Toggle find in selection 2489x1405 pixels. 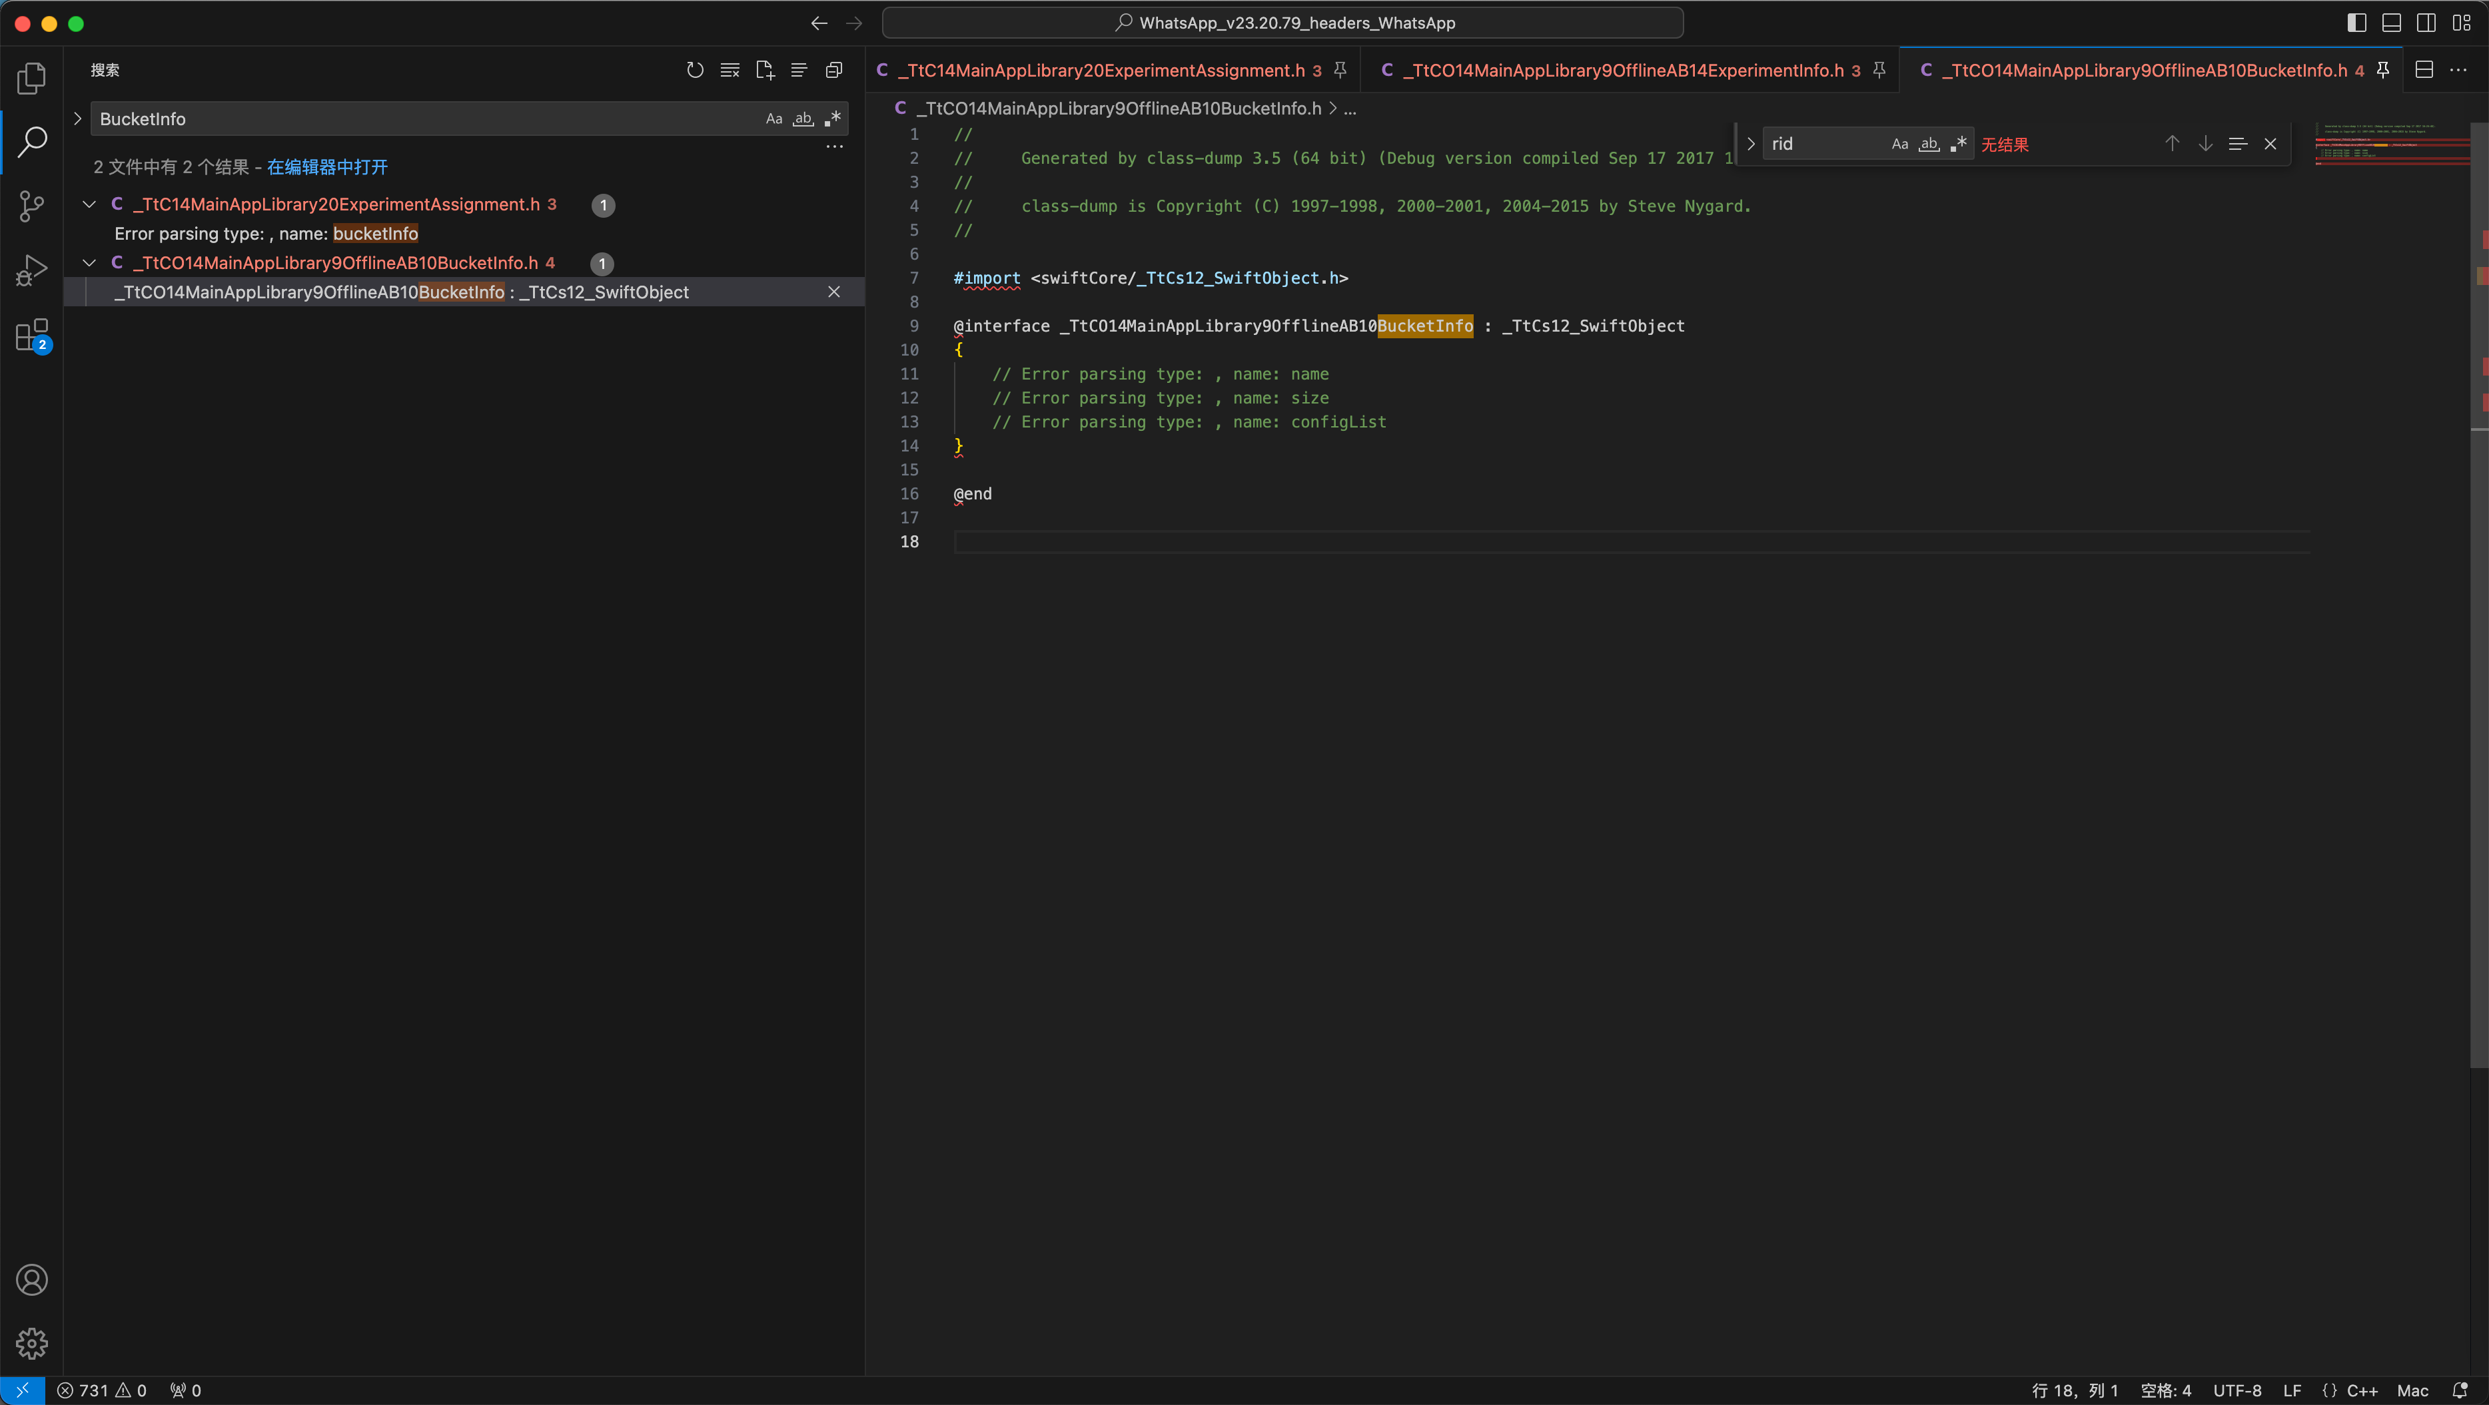[x=2238, y=144]
